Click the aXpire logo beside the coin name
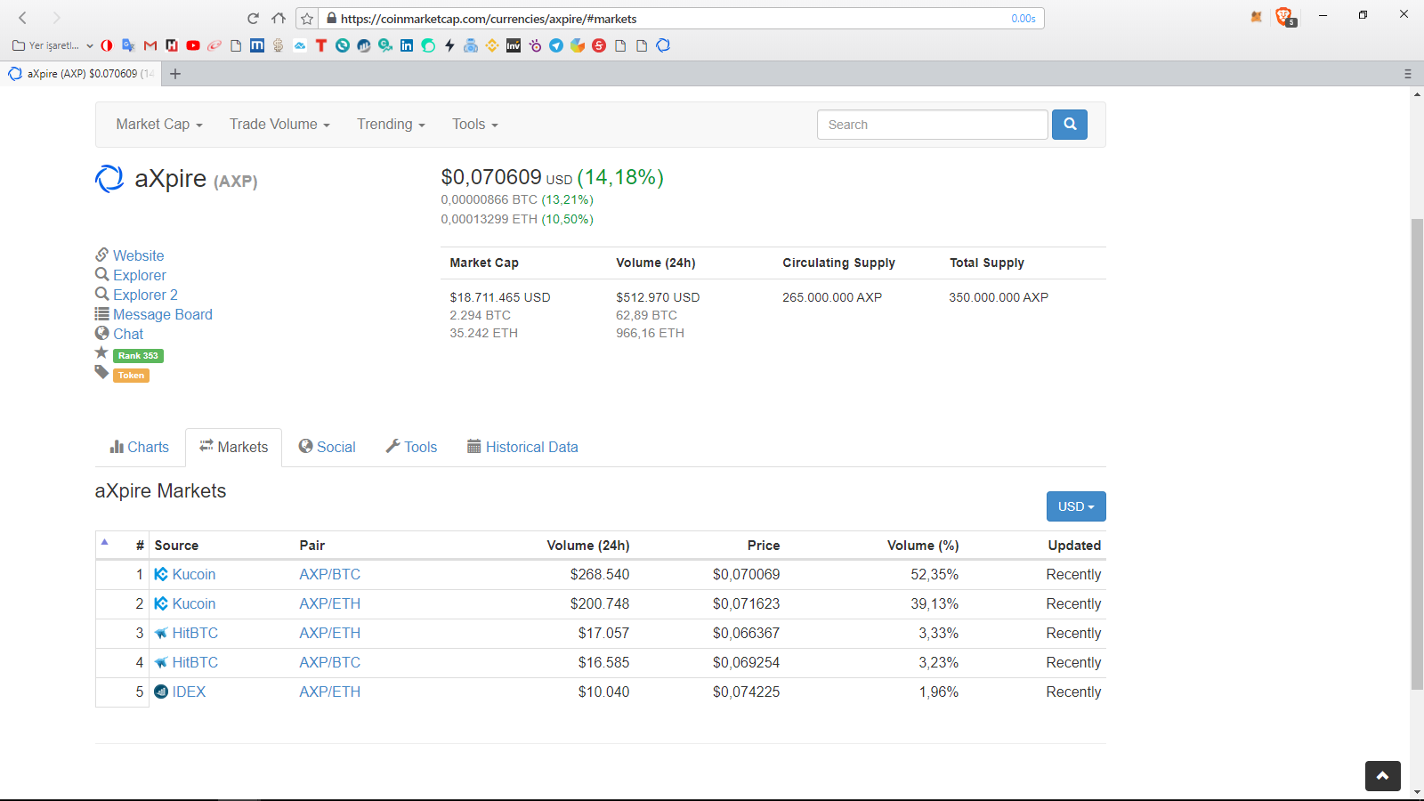 [109, 179]
